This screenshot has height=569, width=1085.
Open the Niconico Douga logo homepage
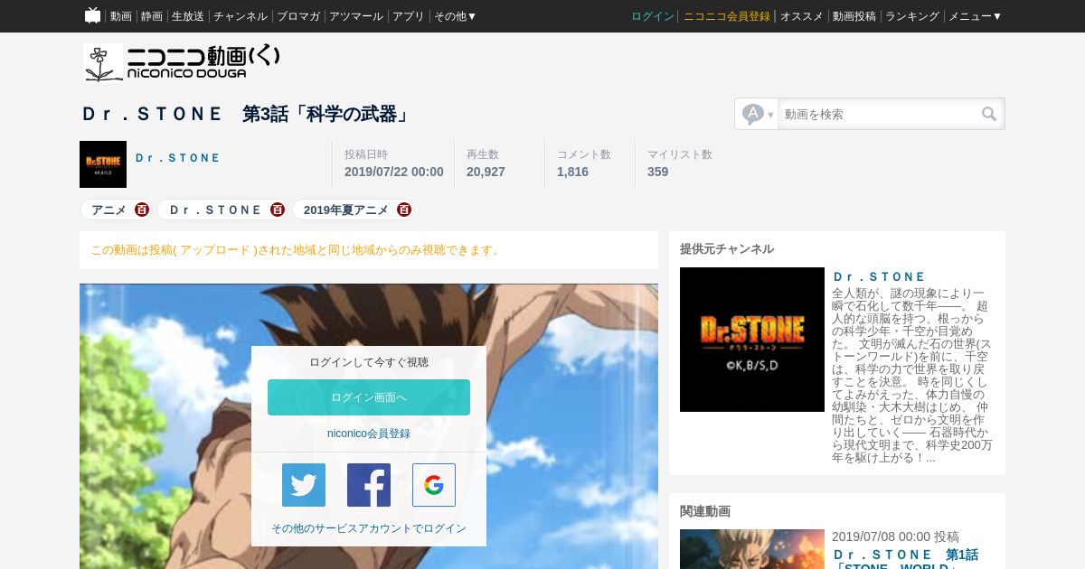pos(182,62)
